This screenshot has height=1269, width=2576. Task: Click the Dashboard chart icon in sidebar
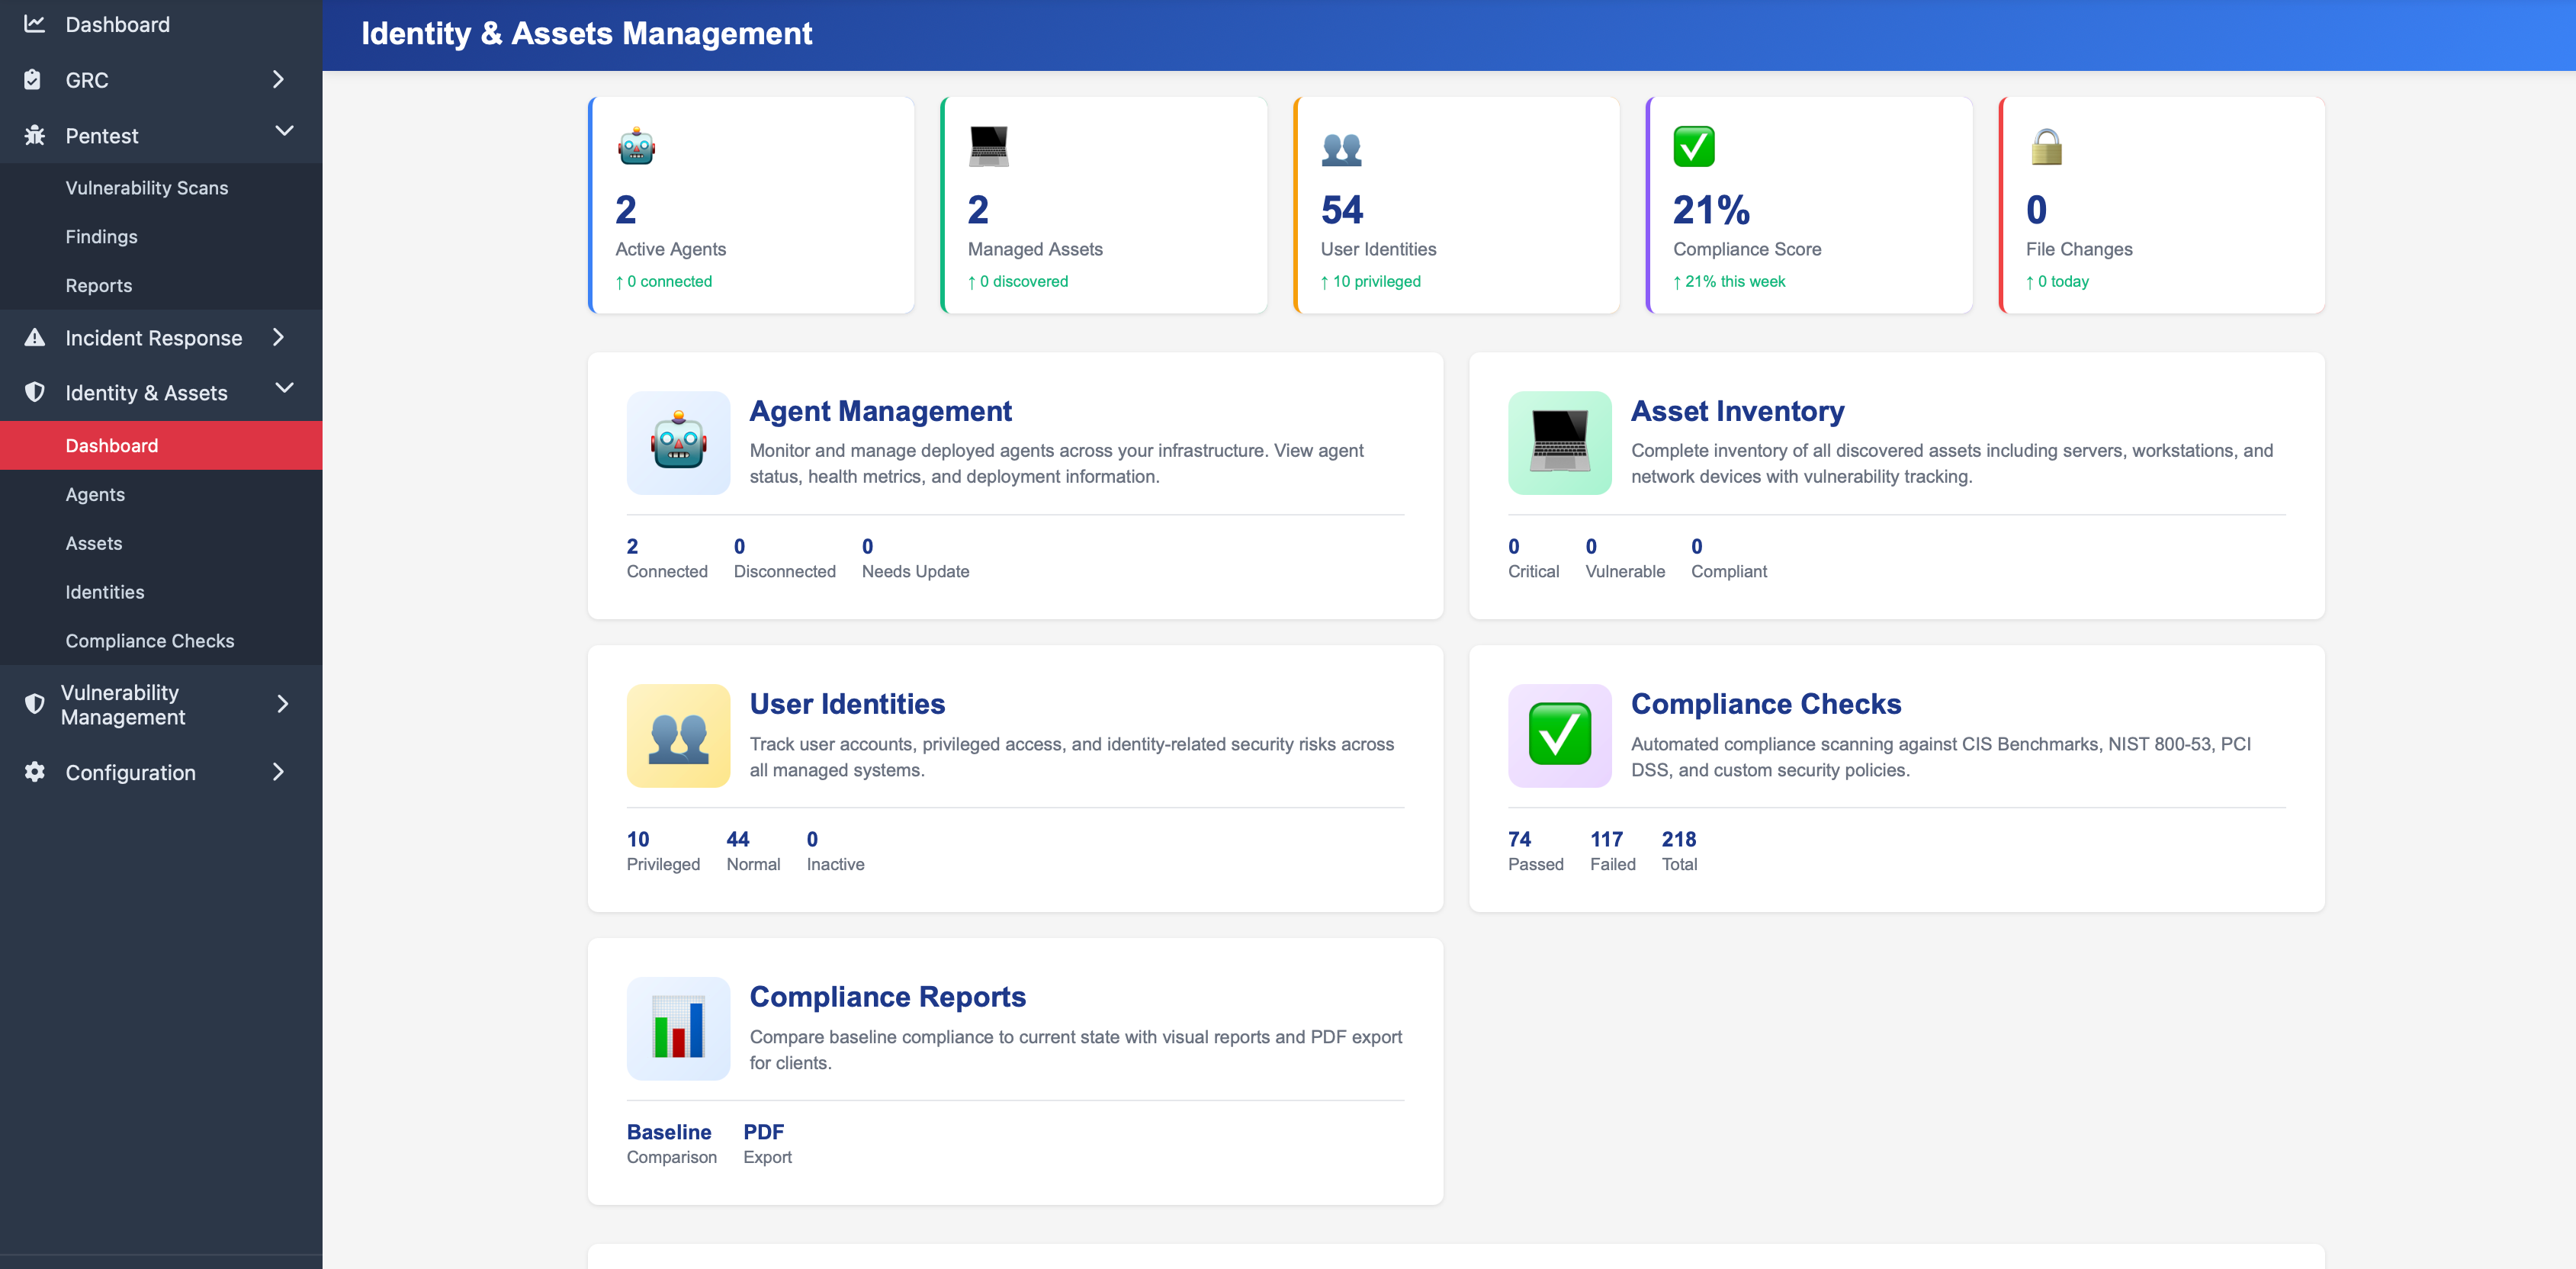(x=34, y=23)
